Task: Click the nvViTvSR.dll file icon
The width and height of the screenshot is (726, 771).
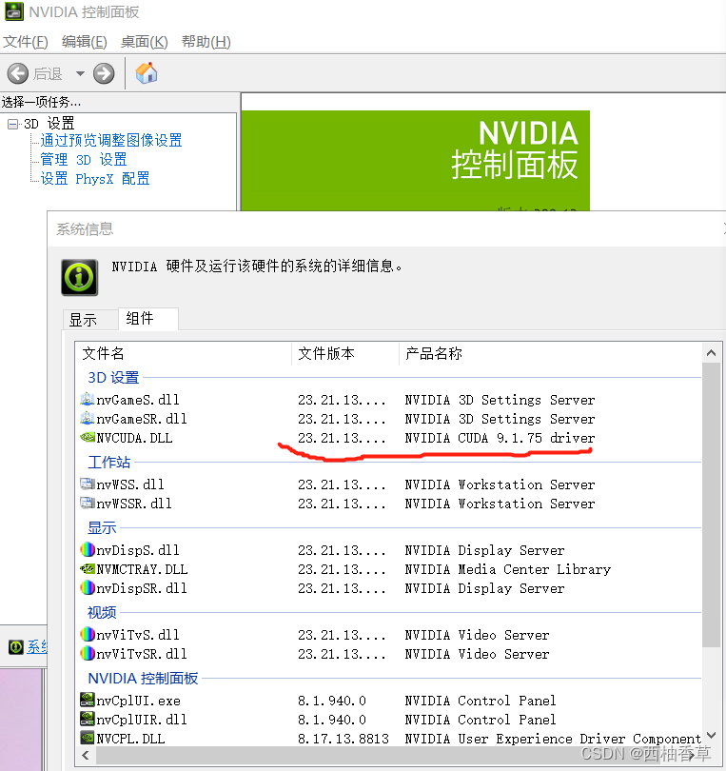Action: coord(88,654)
